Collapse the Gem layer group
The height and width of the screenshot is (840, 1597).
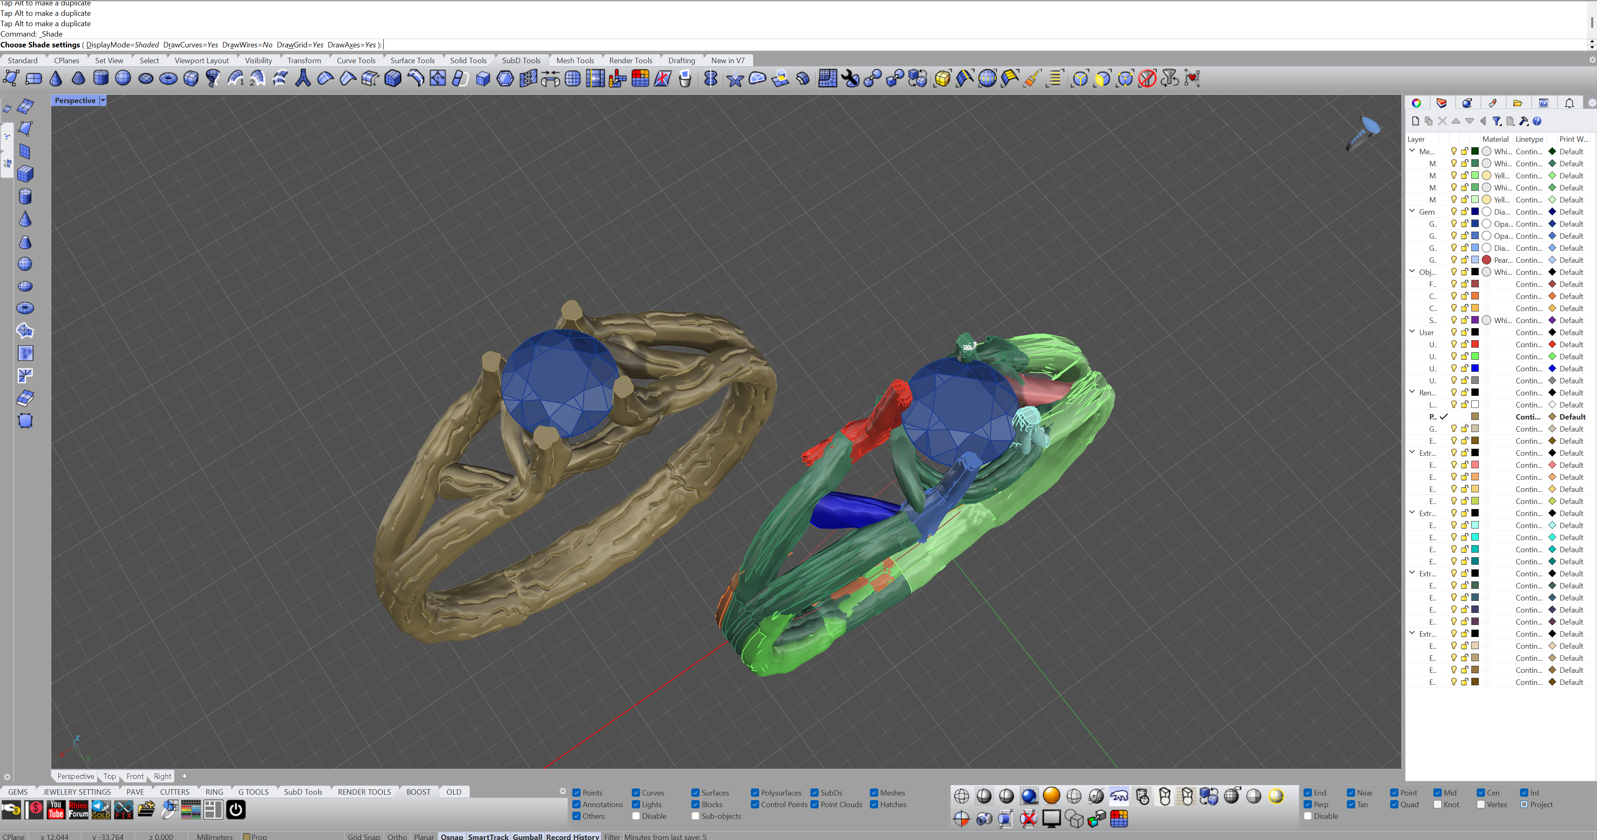click(1412, 211)
